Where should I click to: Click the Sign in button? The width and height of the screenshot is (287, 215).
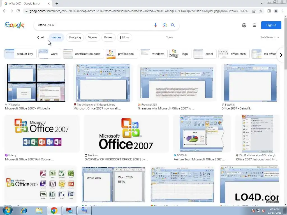point(271,25)
